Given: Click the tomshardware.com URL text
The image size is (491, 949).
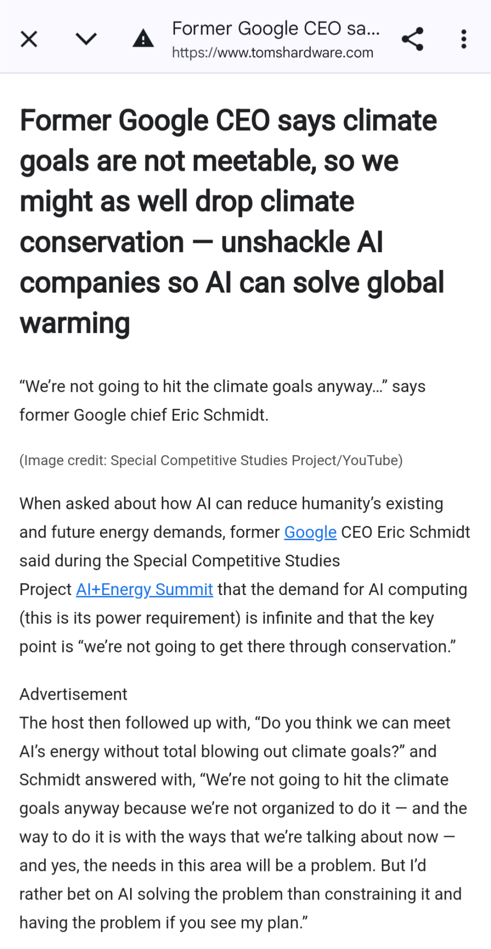Looking at the screenshot, I should click(x=272, y=52).
